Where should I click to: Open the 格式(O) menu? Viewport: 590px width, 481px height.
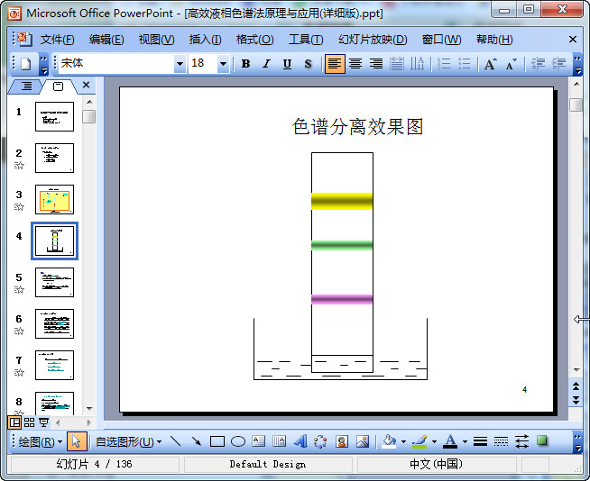coord(254,39)
